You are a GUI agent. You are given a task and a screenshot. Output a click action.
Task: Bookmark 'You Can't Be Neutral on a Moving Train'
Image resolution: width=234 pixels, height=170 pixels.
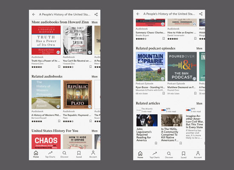pyautogui.click(x=91, y=67)
